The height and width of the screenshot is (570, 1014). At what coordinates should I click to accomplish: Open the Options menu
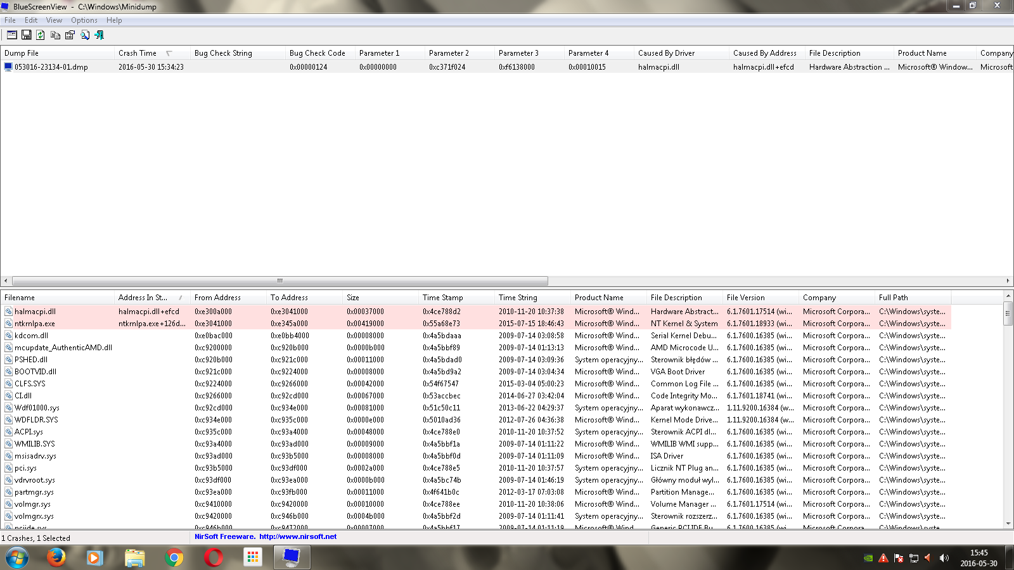pos(84,20)
